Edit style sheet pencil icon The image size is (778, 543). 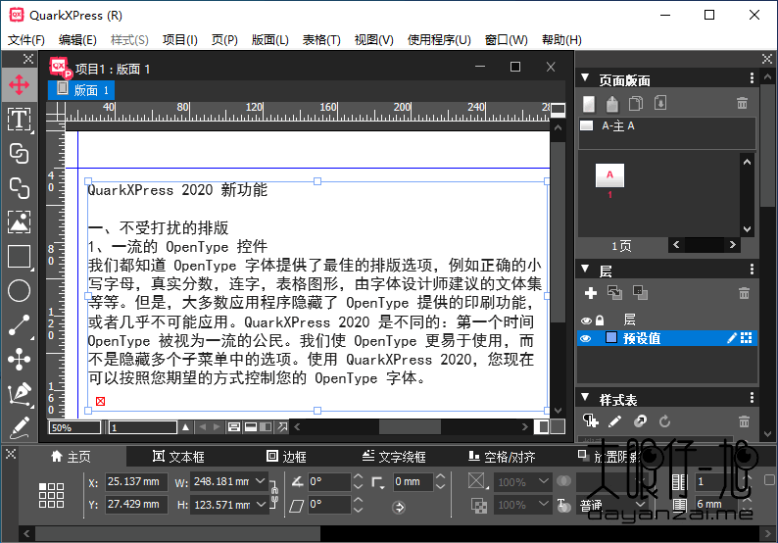(614, 421)
